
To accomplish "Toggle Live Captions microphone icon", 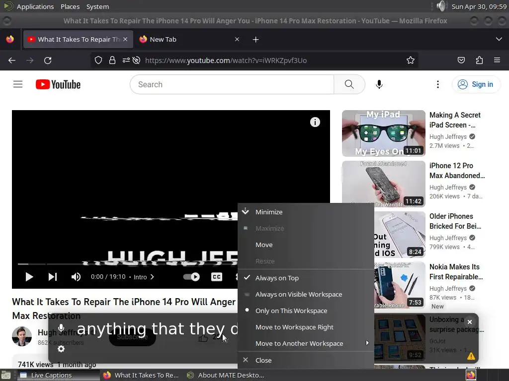I will (61, 328).
